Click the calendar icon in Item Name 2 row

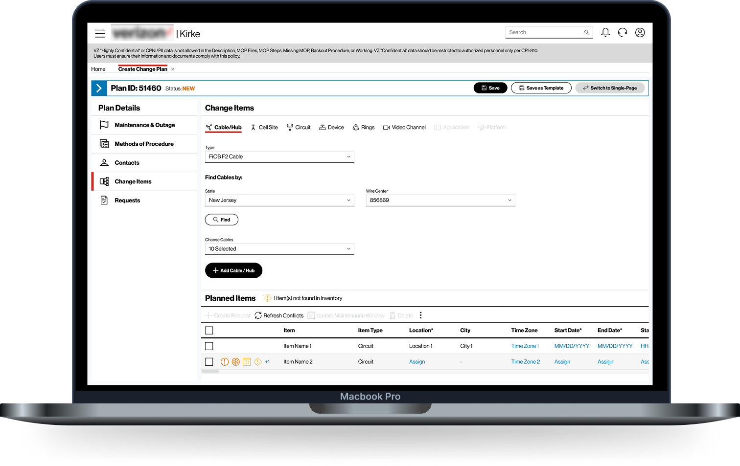point(247,362)
